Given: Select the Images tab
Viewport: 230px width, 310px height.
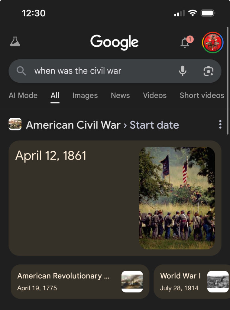Looking at the screenshot, I should click(85, 95).
